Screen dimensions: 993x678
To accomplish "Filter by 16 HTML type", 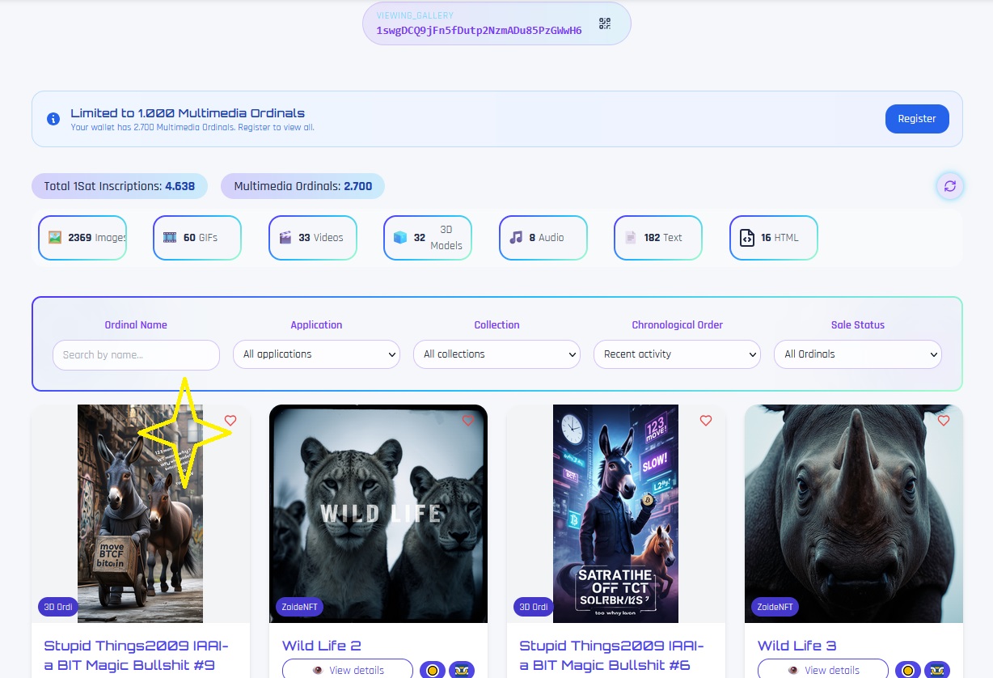I will click(774, 238).
